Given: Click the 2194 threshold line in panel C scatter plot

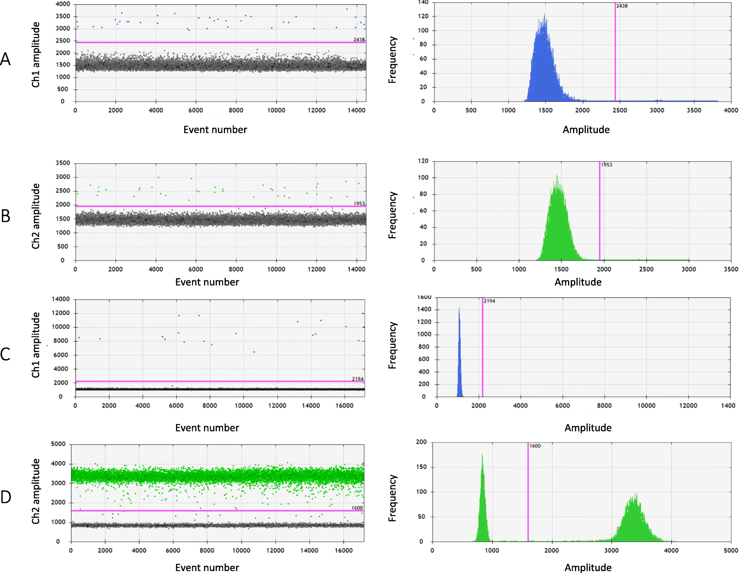Looking at the screenshot, I should 220,381.
